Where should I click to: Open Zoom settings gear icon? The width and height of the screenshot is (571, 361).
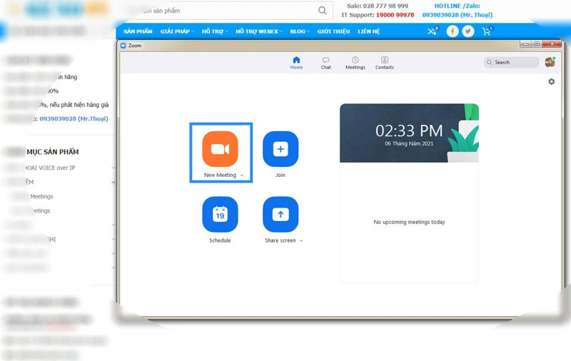pyautogui.click(x=551, y=81)
